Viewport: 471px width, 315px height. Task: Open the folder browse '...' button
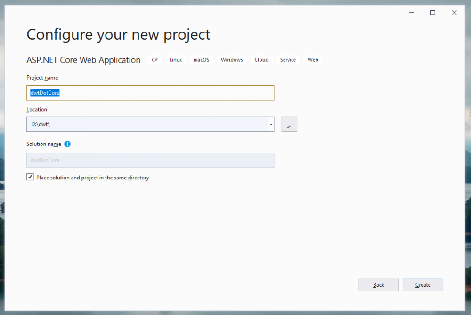[289, 124]
